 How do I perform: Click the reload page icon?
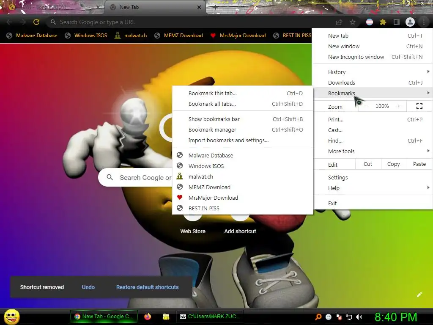36,22
